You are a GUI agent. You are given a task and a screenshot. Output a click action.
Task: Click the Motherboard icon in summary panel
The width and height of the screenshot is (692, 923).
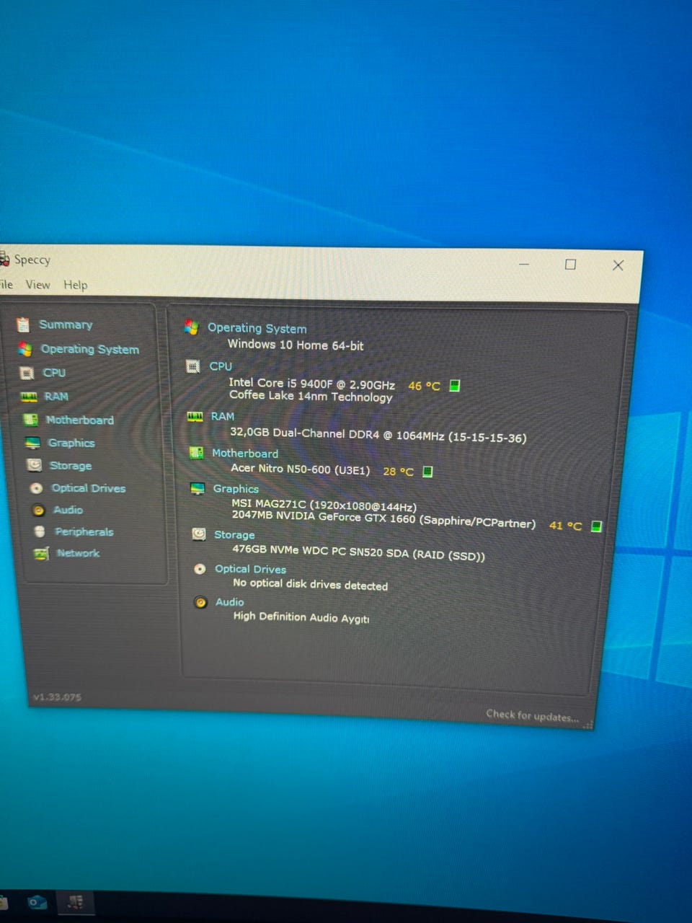(196, 453)
